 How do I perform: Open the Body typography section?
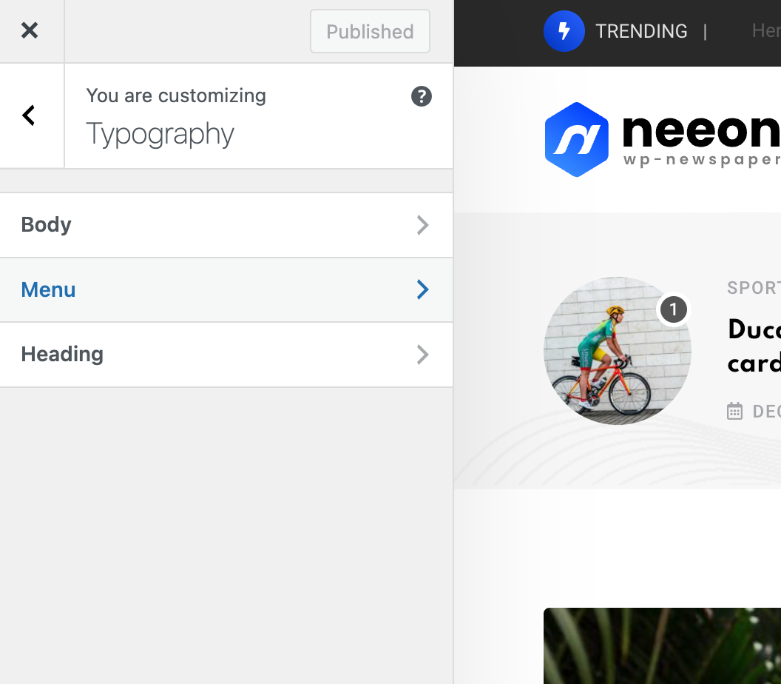pyautogui.click(x=226, y=225)
